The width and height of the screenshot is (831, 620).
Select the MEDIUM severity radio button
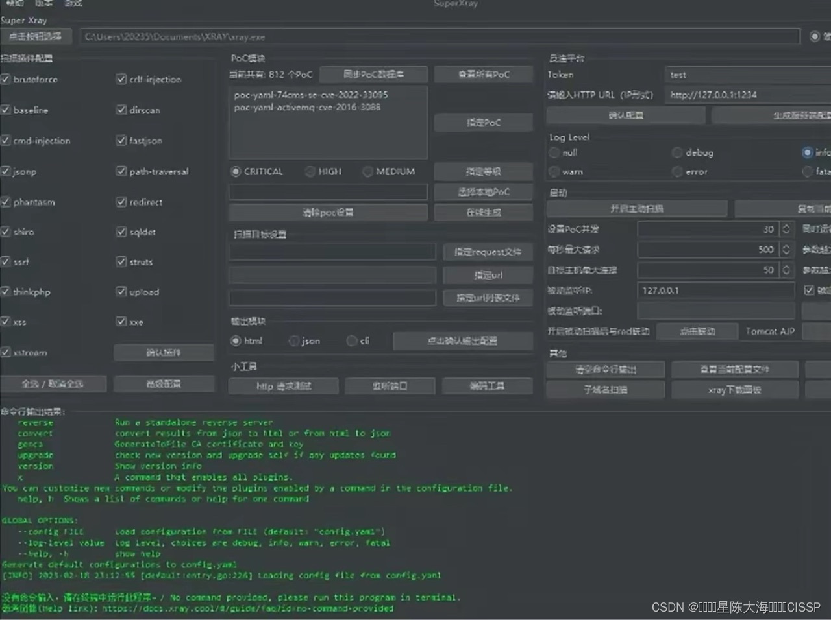coord(367,172)
